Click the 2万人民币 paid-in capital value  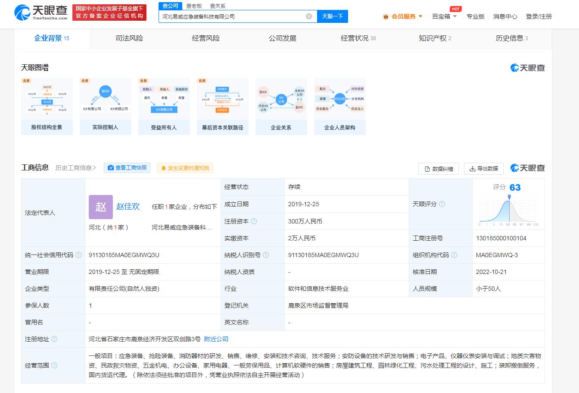click(x=302, y=238)
